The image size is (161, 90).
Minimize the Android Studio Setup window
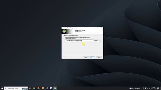tap(94, 28)
